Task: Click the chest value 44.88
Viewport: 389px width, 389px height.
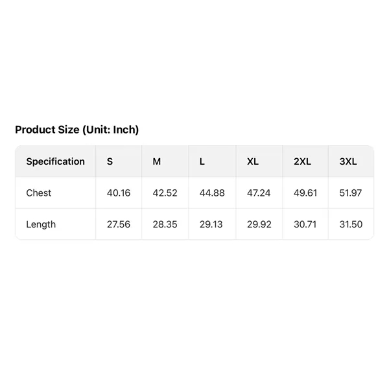Action: pos(212,193)
